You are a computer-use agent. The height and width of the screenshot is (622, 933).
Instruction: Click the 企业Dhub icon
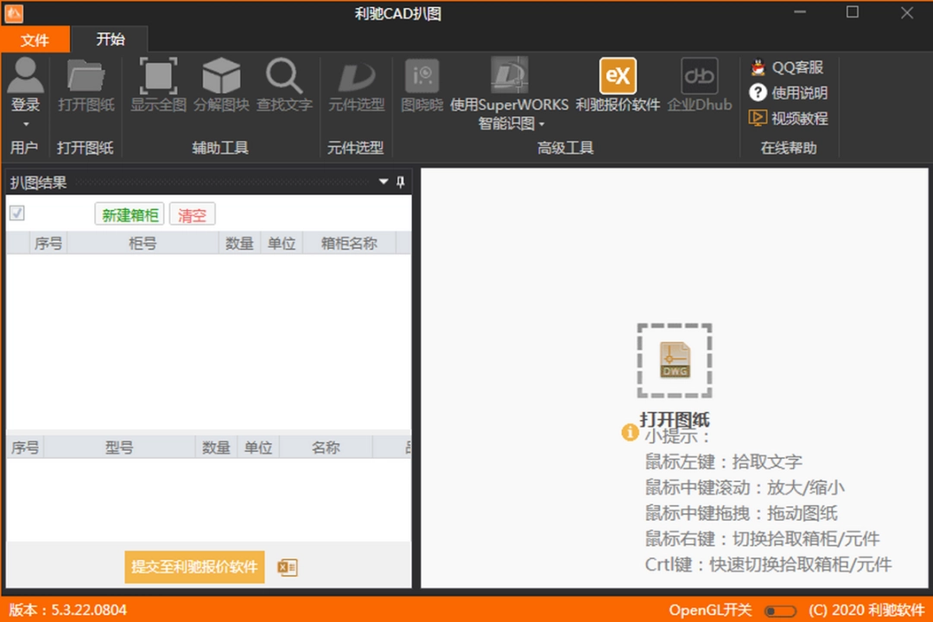click(x=700, y=76)
